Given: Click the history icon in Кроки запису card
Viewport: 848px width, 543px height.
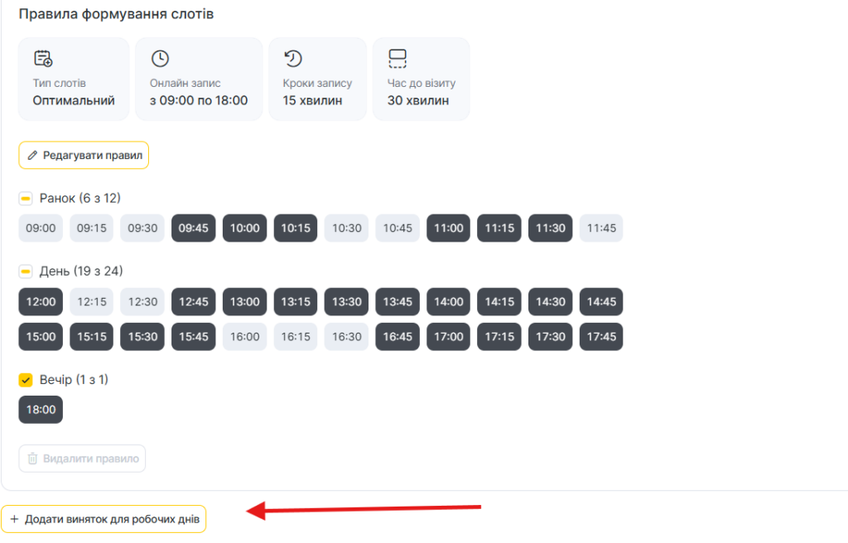Looking at the screenshot, I should [x=293, y=59].
